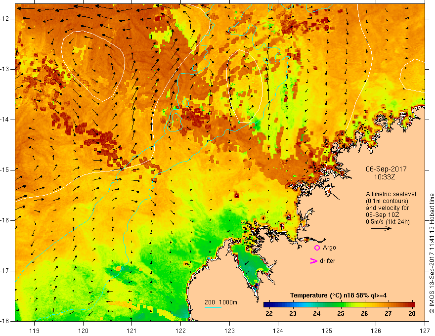Viewport: 435px width, 336px height.
Task: Click the magenta Argo circle symbol
Action: pos(317,248)
